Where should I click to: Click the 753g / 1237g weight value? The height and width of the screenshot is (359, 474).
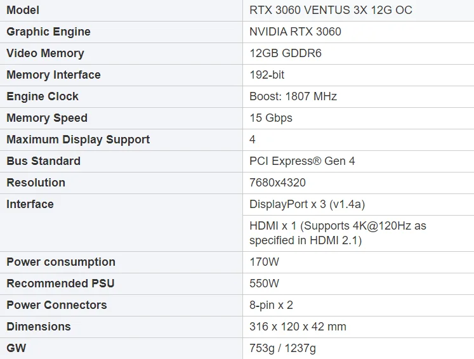point(282,348)
